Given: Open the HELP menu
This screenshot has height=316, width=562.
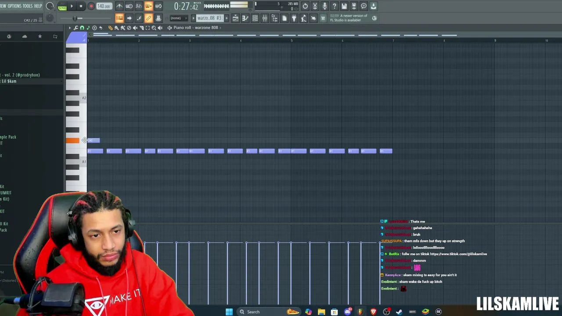Looking at the screenshot, I should (x=38, y=6).
